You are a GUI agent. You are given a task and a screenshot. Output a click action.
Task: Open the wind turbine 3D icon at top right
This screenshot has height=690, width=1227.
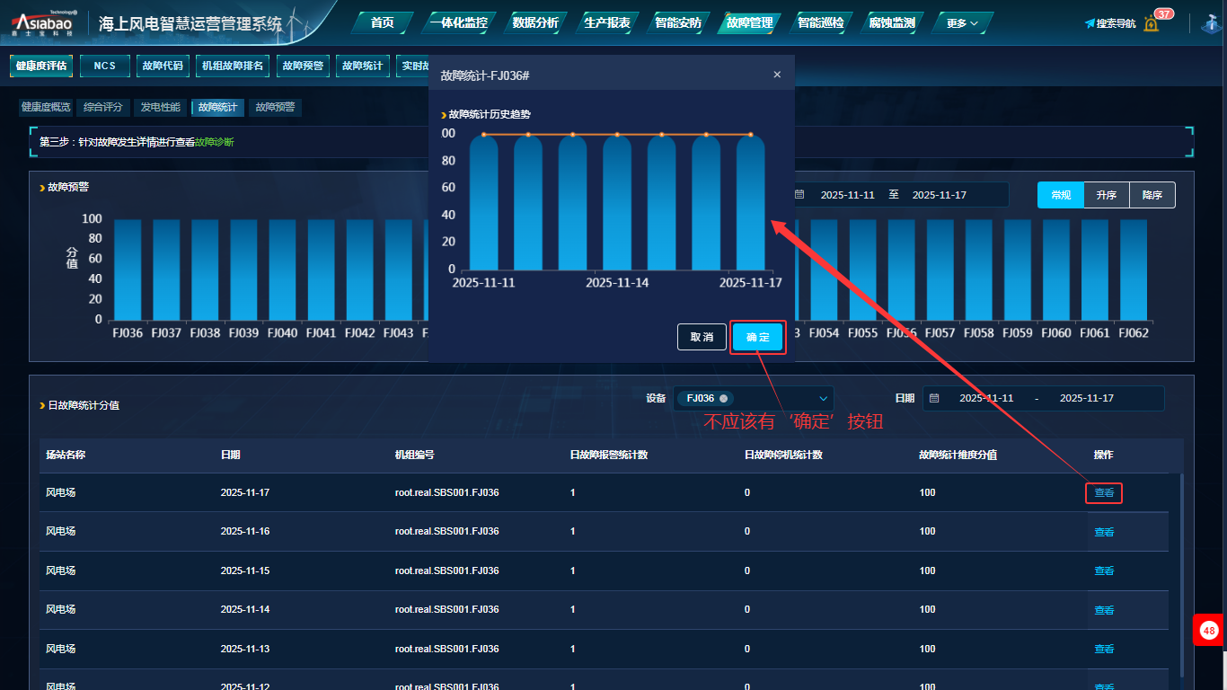pyautogui.click(x=1211, y=23)
